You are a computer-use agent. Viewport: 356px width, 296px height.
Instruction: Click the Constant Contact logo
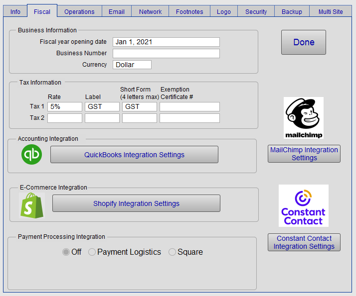point(304,205)
